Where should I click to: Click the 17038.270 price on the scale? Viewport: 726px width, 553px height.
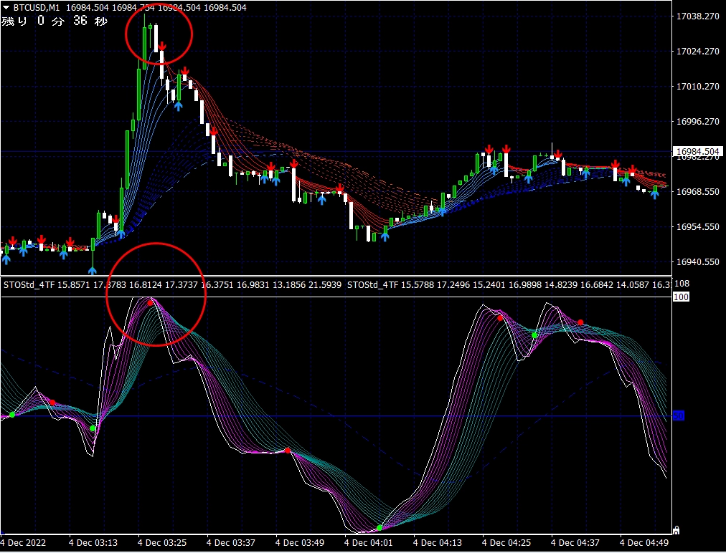pyautogui.click(x=697, y=16)
